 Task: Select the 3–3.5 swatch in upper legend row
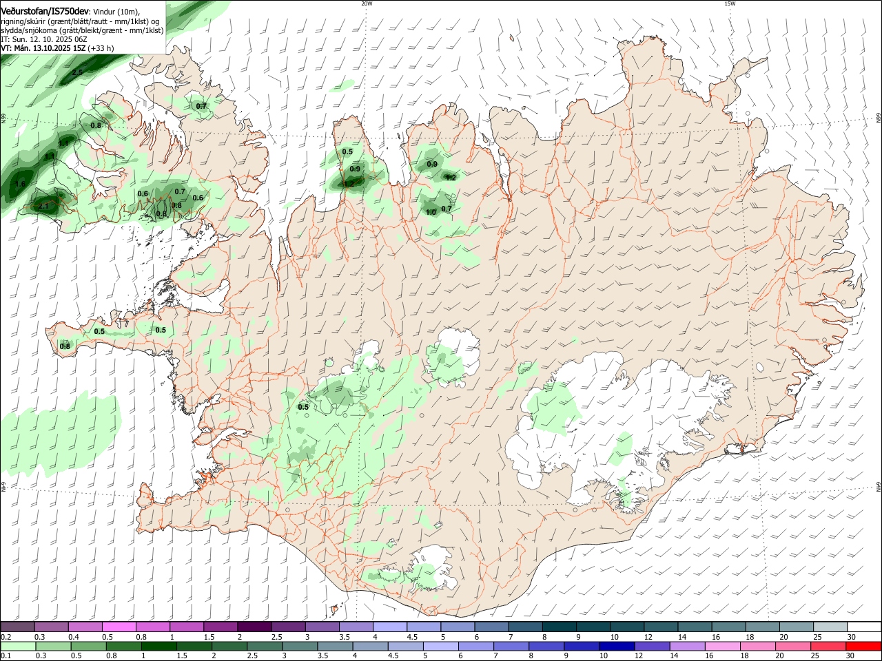pyautogui.click(x=322, y=627)
